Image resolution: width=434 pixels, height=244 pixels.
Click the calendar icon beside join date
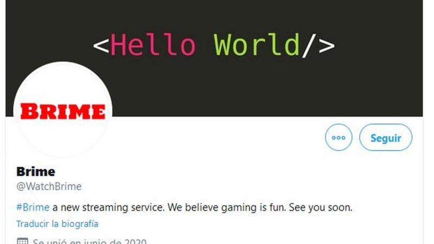click(22, 241)
